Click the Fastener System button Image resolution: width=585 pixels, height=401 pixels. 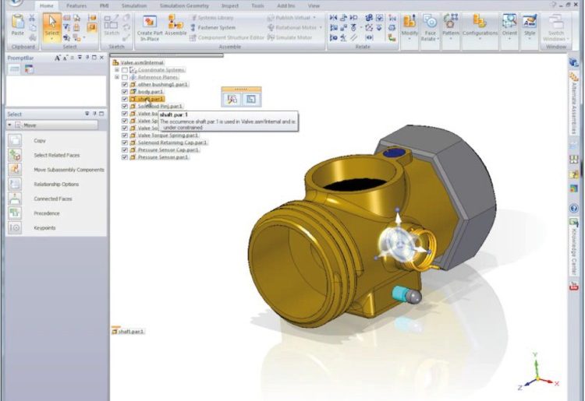(x=215, y=27)
